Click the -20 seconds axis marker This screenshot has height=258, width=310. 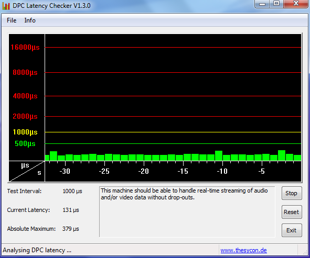[144, 171]
